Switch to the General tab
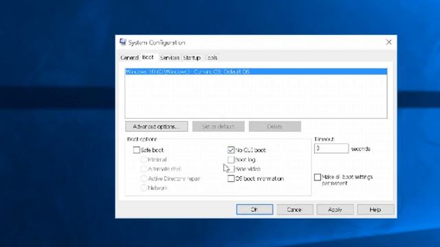Screen dimensions: 440x247 point(129,58)
